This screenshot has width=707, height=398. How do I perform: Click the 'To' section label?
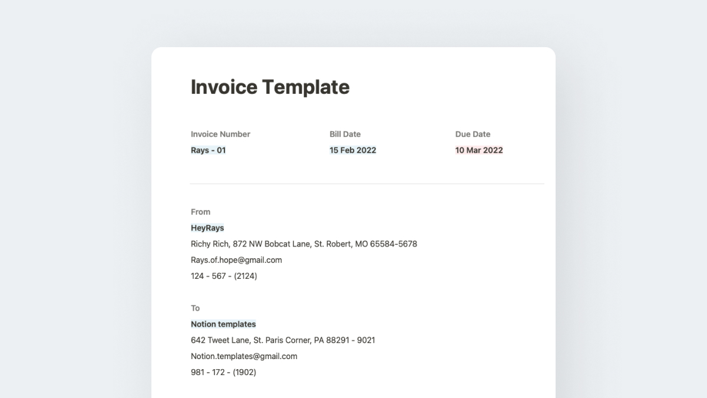195,308
